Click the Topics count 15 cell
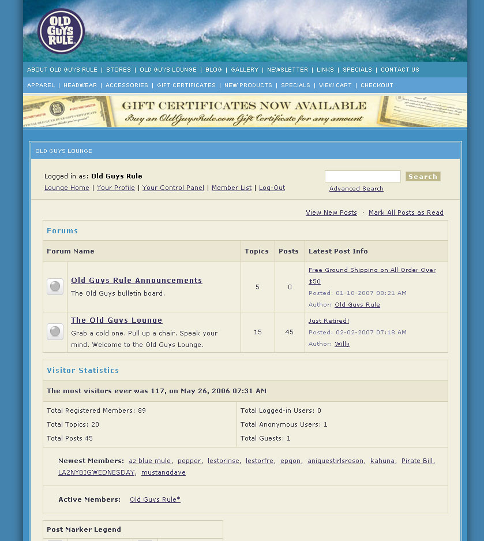Screen dimensions: 484x541 tap(257, 332)
